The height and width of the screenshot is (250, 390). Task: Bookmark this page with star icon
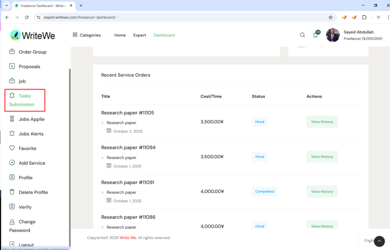[331, 17]
